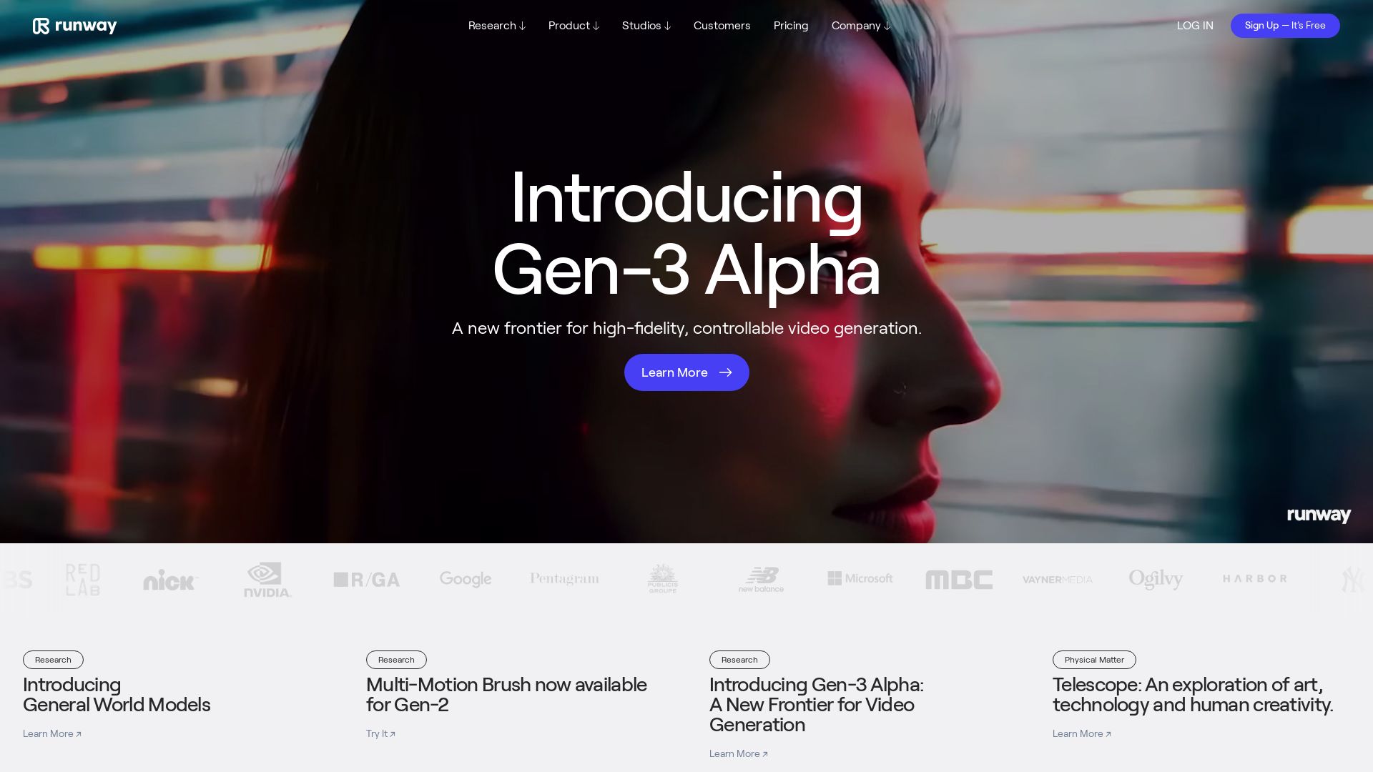The image size is (1373, 772).
Task: Open the Pricing page
Action: click(790, 26)
